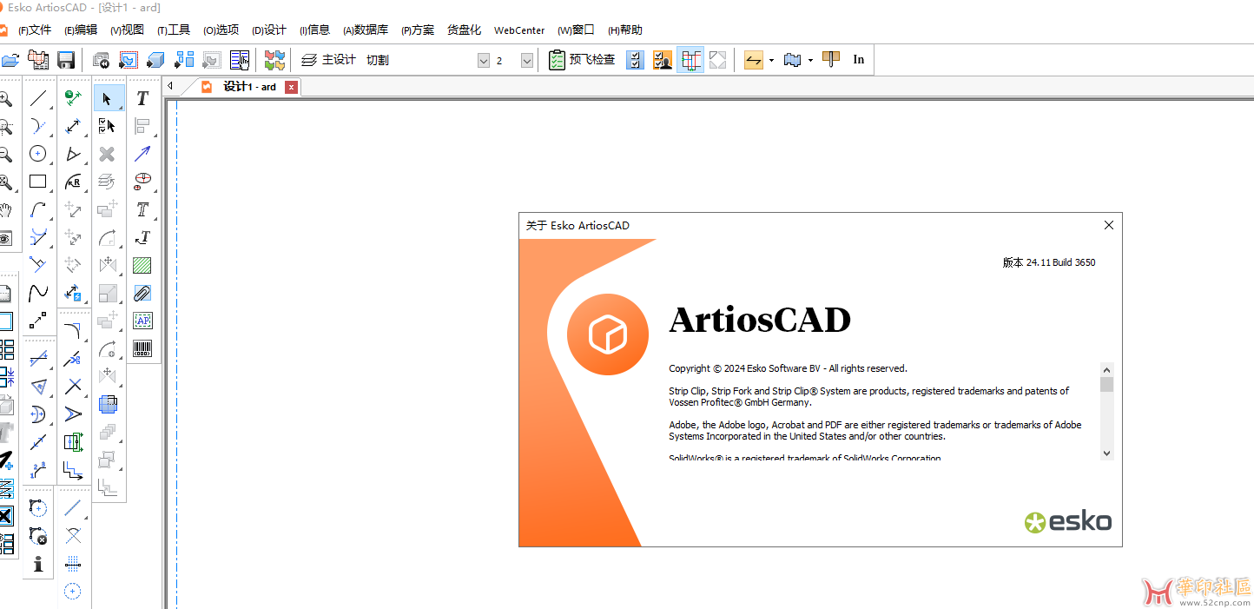Click the View mode eye icon
This screenshot has width=1254, height=609.
pos(5,237)
